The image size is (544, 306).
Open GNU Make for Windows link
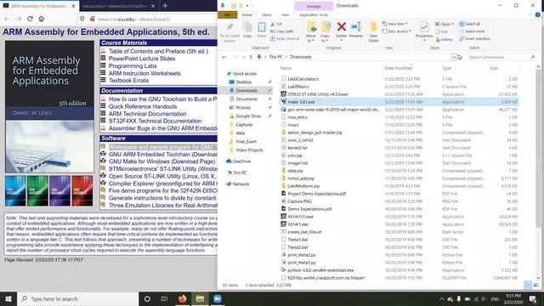tap(161, 161)
